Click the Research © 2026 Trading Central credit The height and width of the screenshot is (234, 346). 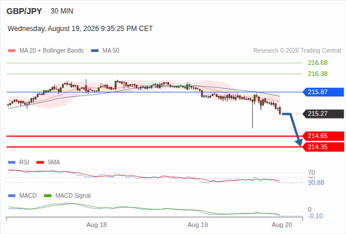(x=297, y=51)
